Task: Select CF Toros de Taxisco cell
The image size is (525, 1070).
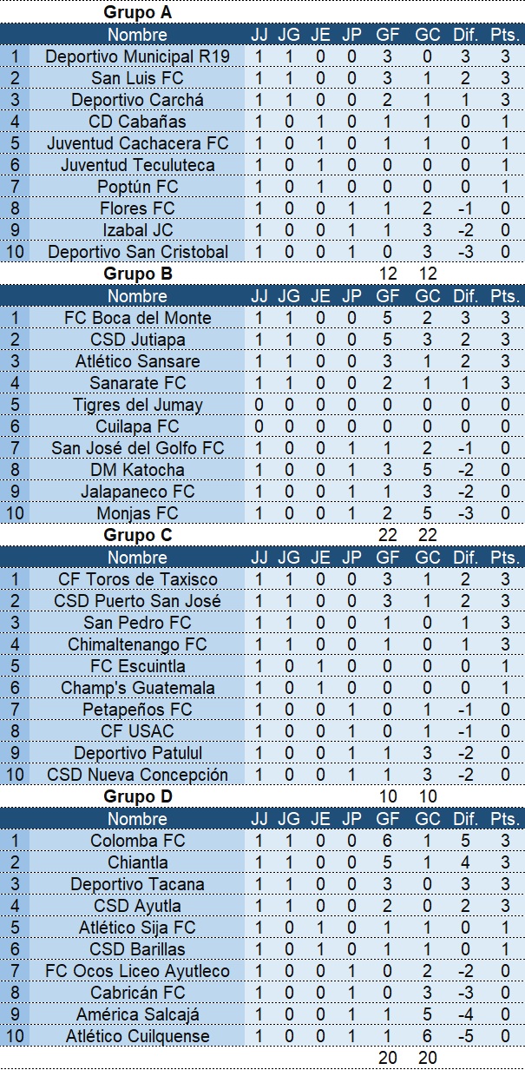Action: [137, 579]
